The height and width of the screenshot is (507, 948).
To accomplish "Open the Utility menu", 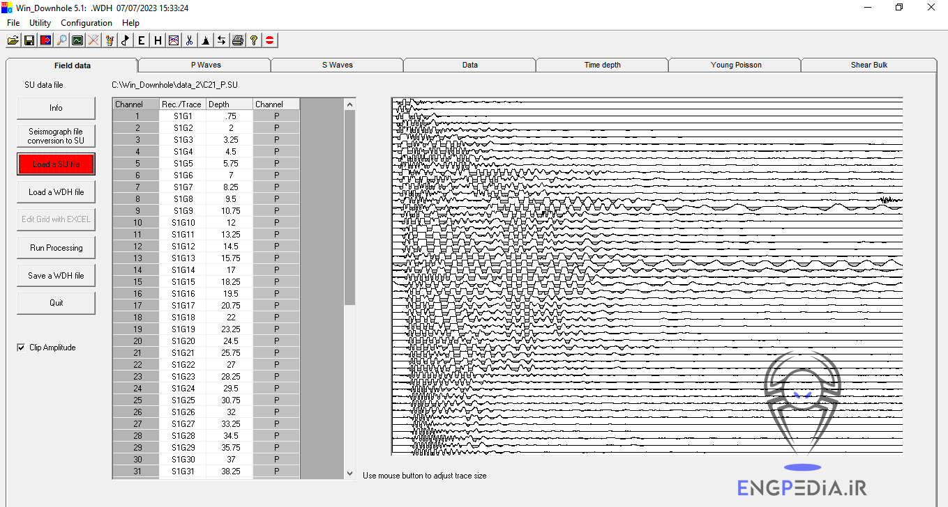I will click(x=40, y=23).
